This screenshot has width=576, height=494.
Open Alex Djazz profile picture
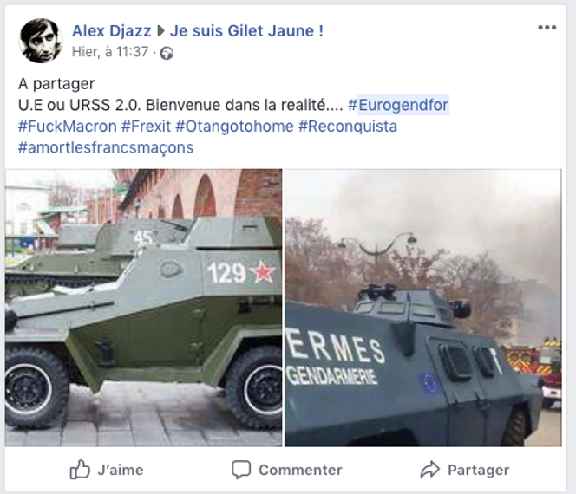41,41
